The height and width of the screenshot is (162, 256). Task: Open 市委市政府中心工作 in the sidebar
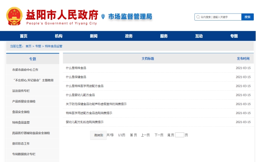pyautogui.click(x=25, y=70)
